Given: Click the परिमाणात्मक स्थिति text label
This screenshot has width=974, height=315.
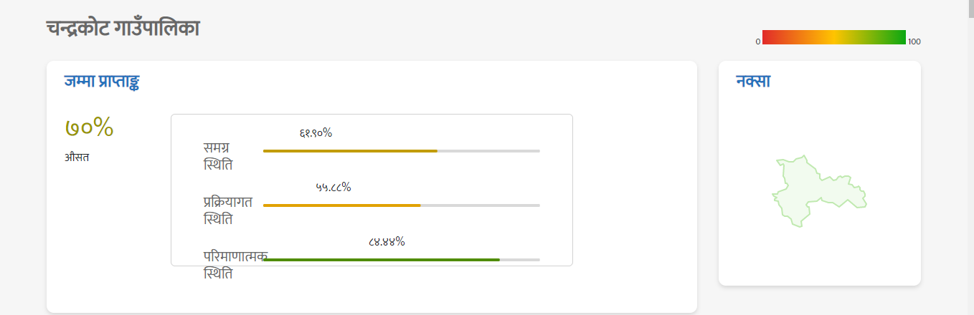Looking at the screenshot, I should click(235, 265).
